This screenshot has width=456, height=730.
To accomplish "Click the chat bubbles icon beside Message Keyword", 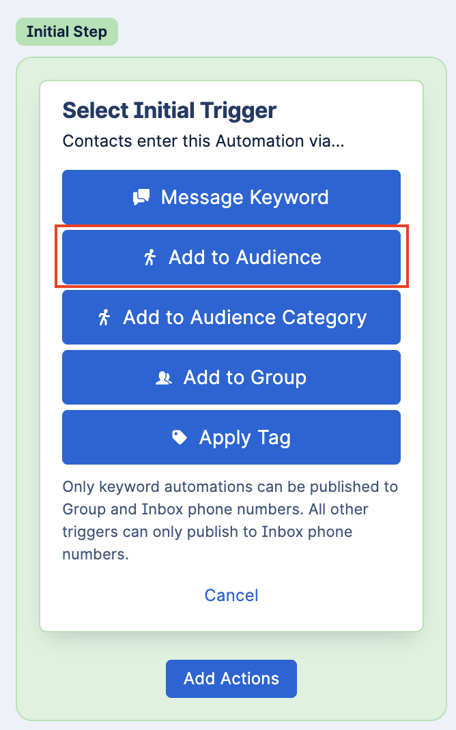I will click(141, 197).
